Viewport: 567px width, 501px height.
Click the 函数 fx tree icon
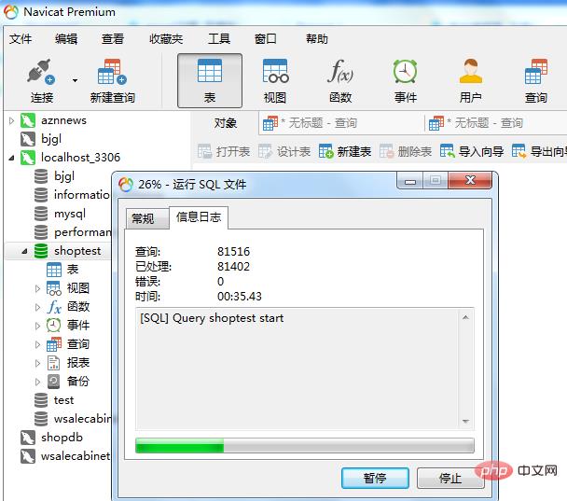tap(54, 307)
